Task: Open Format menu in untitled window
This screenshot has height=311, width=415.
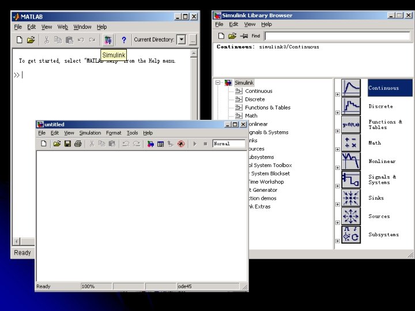Action: (114, 133)
